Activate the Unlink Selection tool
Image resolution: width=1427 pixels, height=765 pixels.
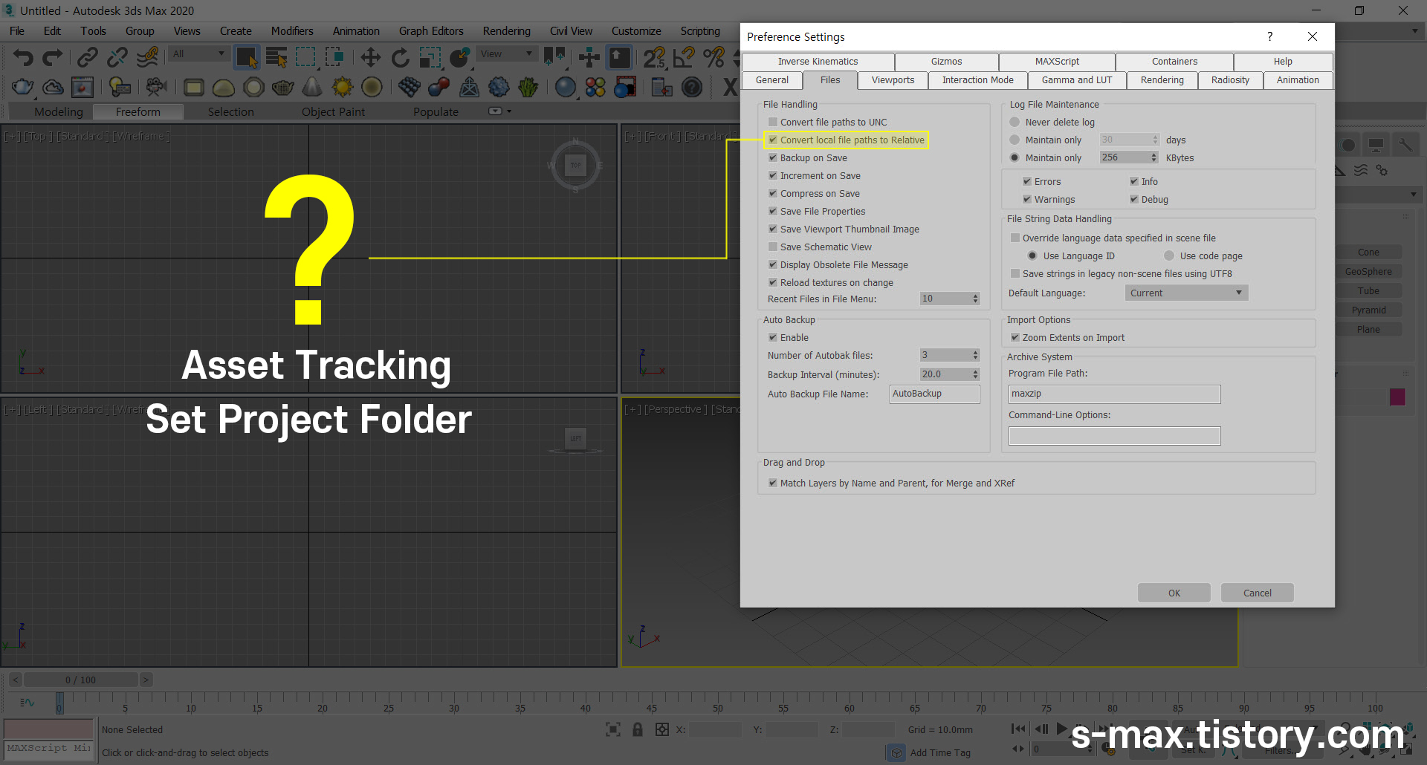(x=117, y=57)
